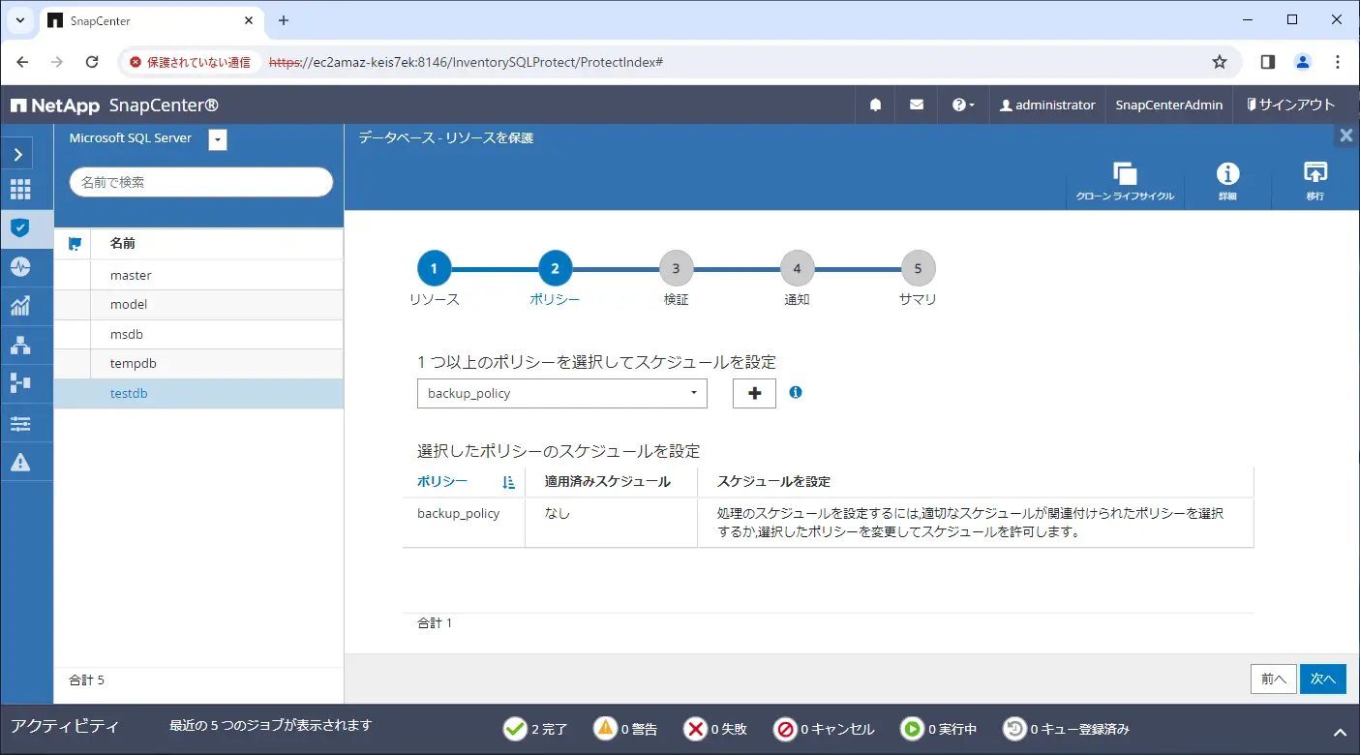Open the browser three-dot menu

pos(1338,62)
